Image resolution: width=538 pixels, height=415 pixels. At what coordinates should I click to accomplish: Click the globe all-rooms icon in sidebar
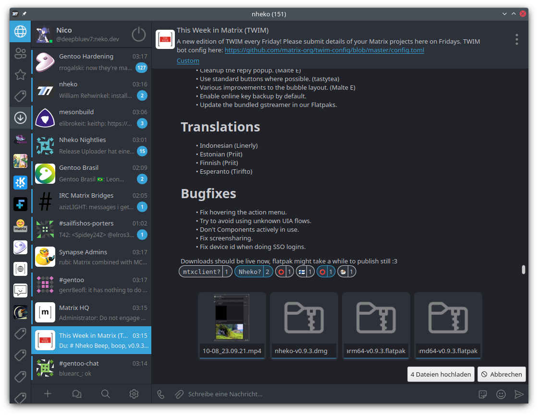[x=20, y=32]
